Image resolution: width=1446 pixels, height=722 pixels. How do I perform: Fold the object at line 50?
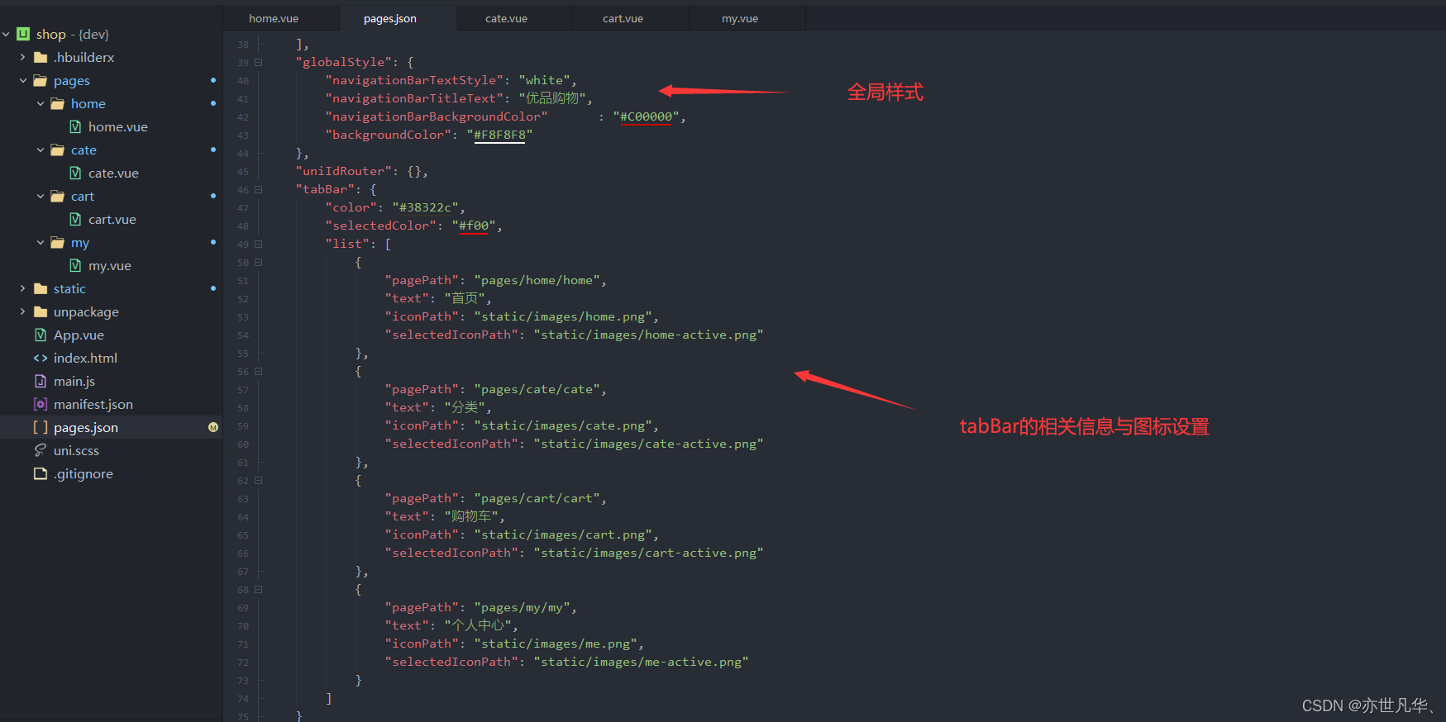coord(259,262)
